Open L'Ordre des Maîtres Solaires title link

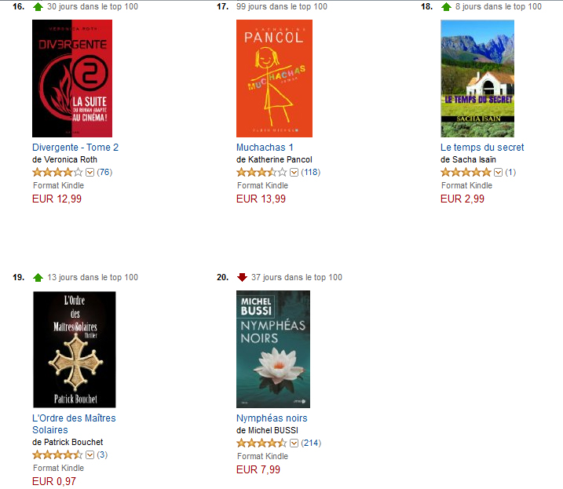click(x=74, y=424)
